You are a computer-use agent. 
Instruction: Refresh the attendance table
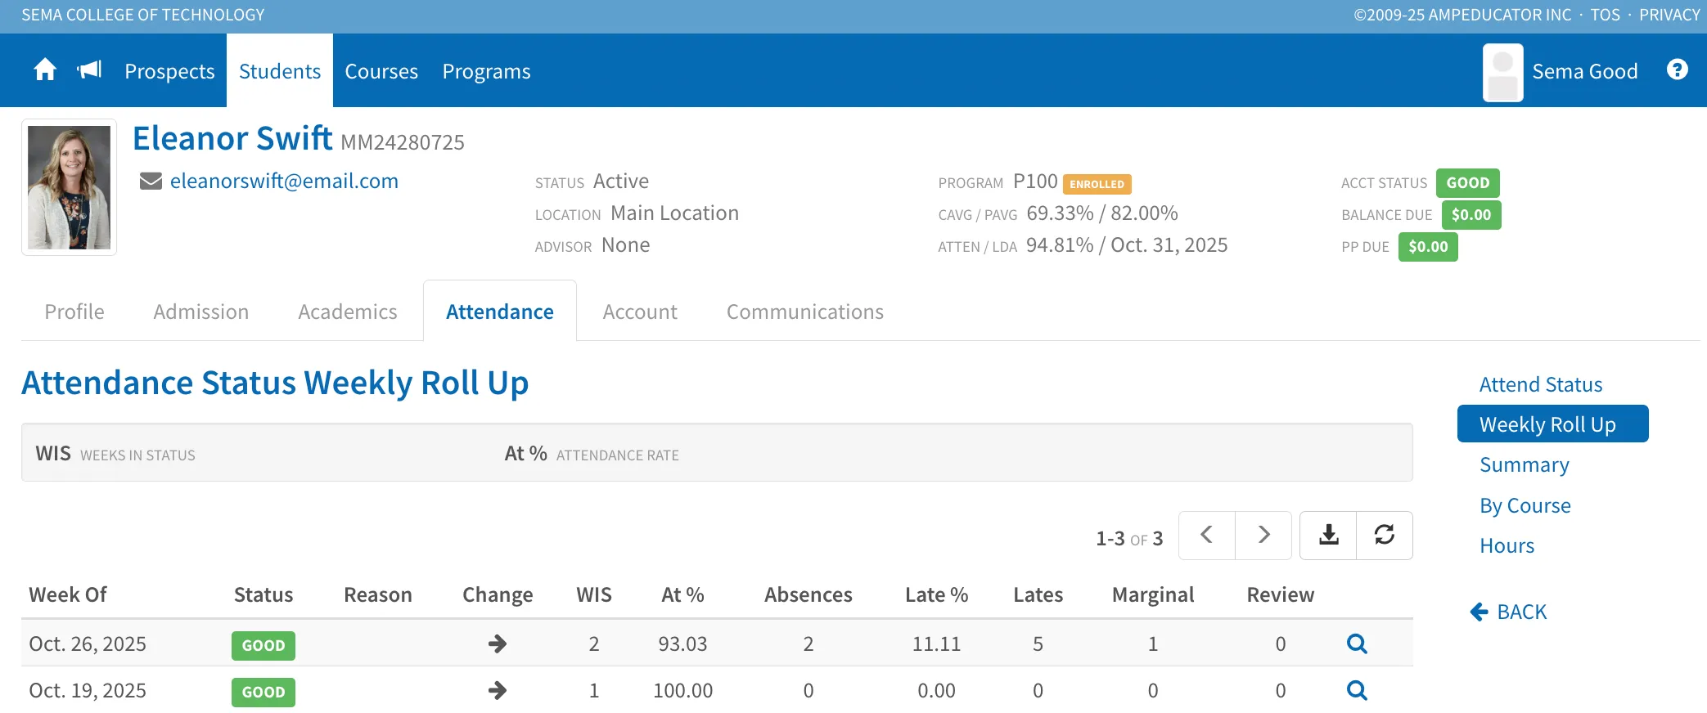1385,536
